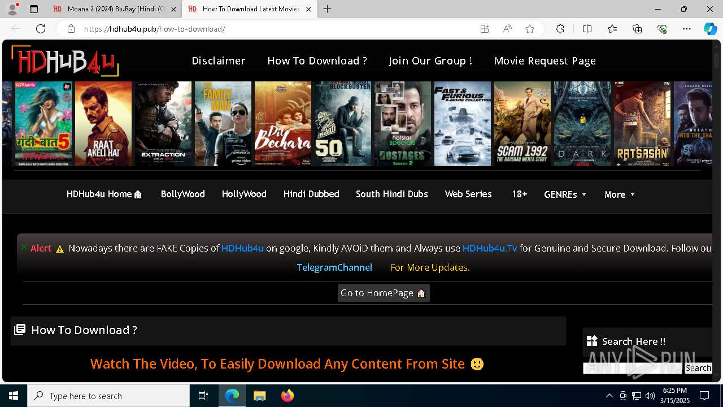
Task: Open the HollyWood category
Action: 244,194
